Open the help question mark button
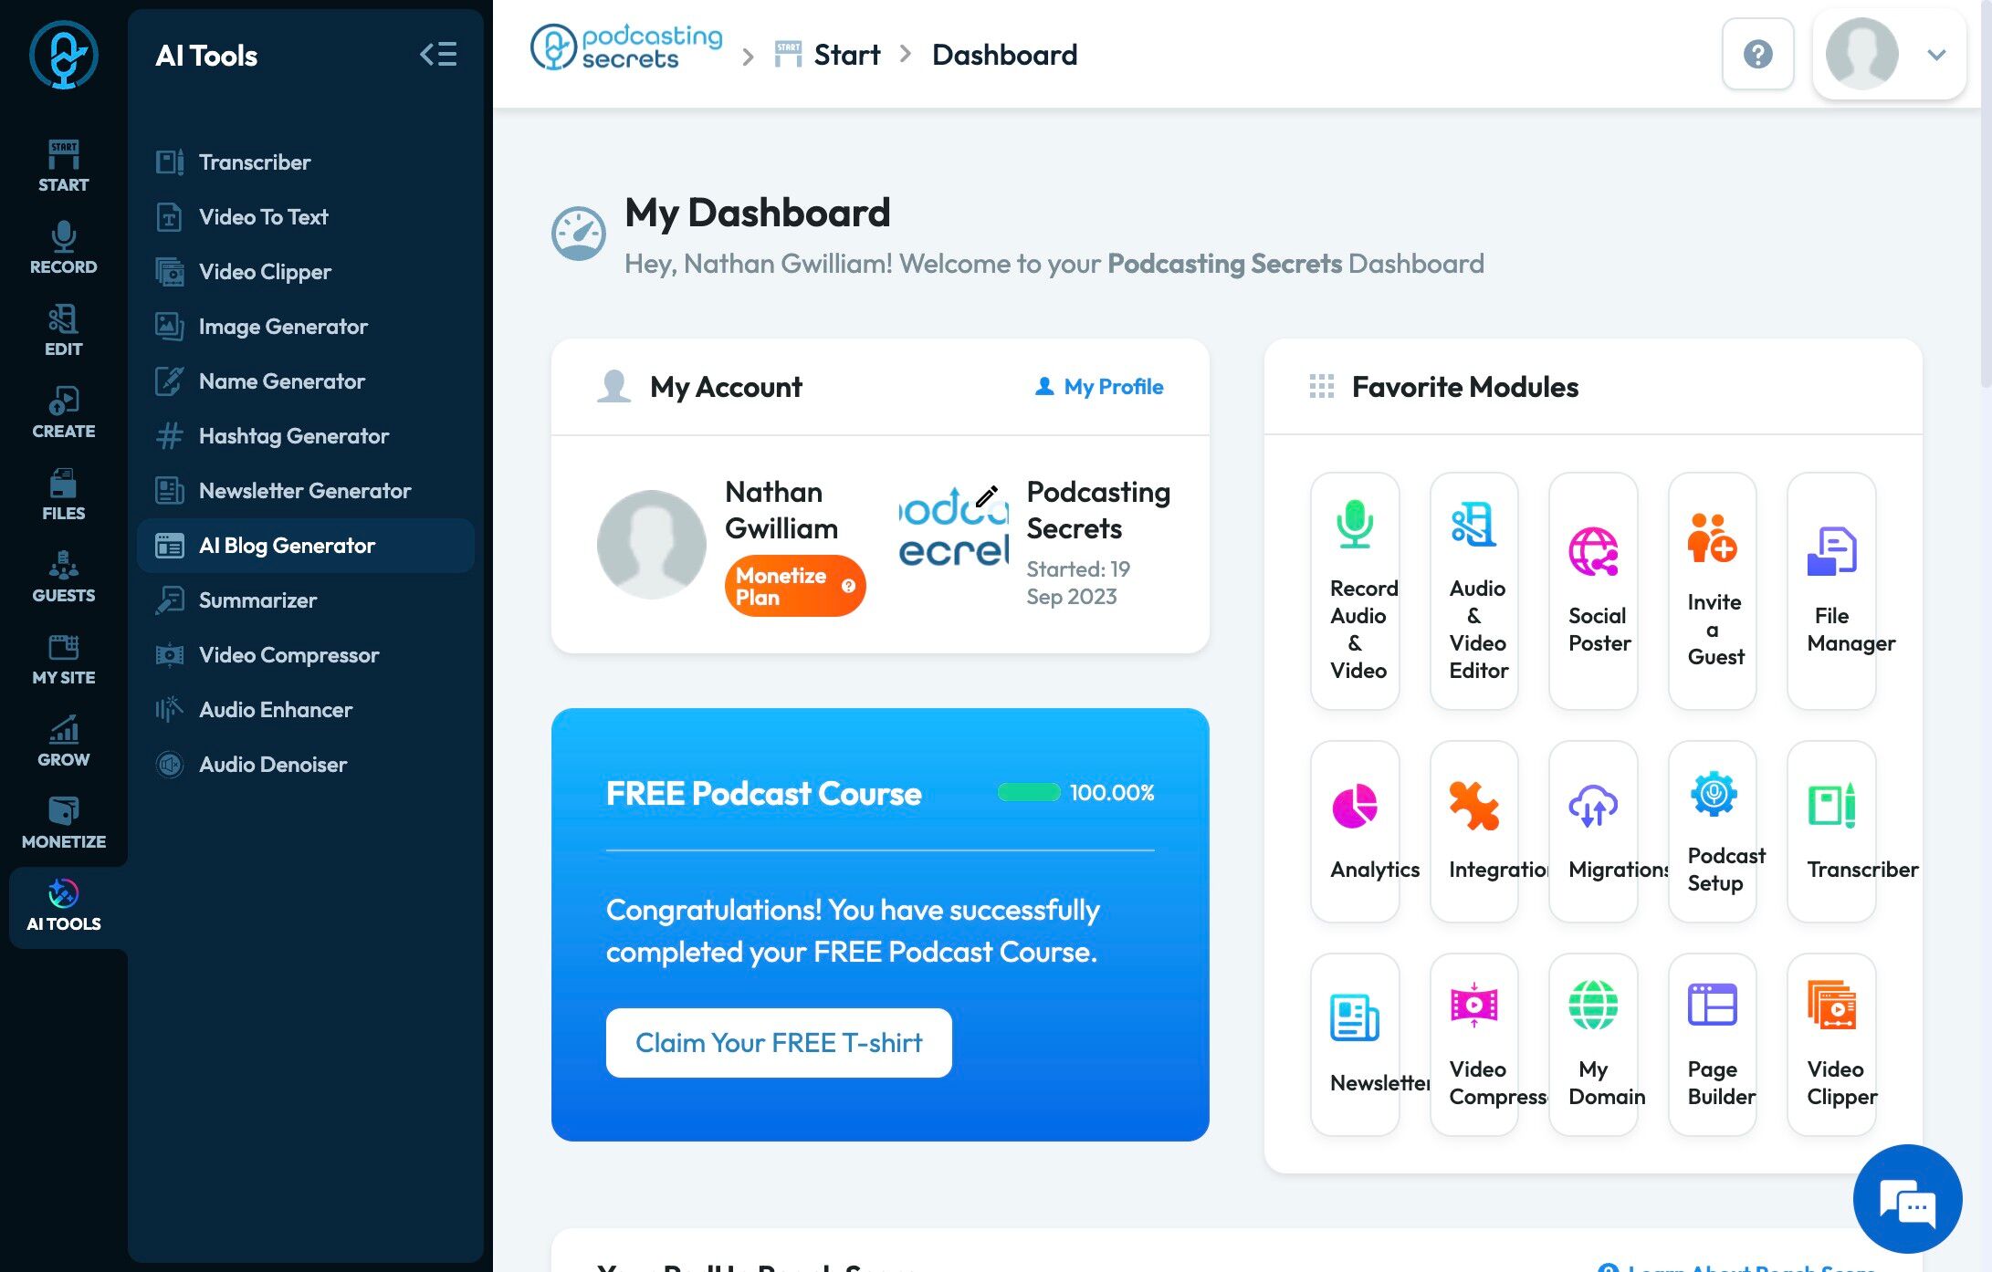The width and height of the screenshot is (1992, 1272). [x=1757, y=55]
